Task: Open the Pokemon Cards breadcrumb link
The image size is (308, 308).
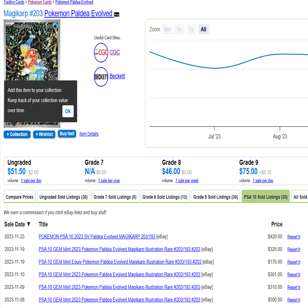Action: [x=40, y=2]
